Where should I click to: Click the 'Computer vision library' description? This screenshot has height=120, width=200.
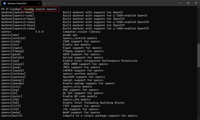click(x=81, y=32)
